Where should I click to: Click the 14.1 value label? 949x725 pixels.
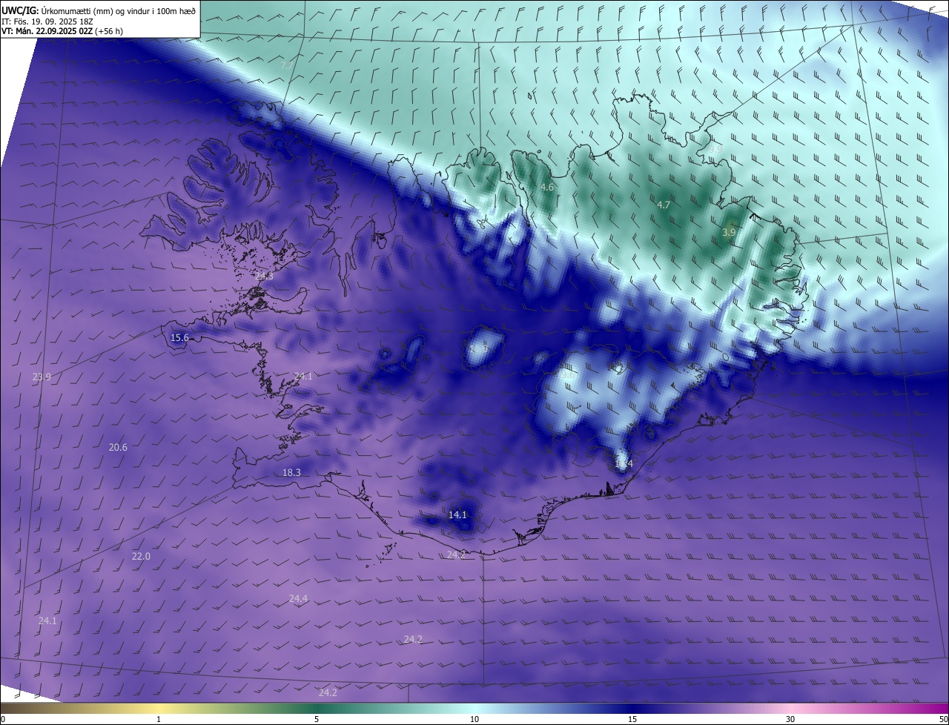click(x=457, y=514)
